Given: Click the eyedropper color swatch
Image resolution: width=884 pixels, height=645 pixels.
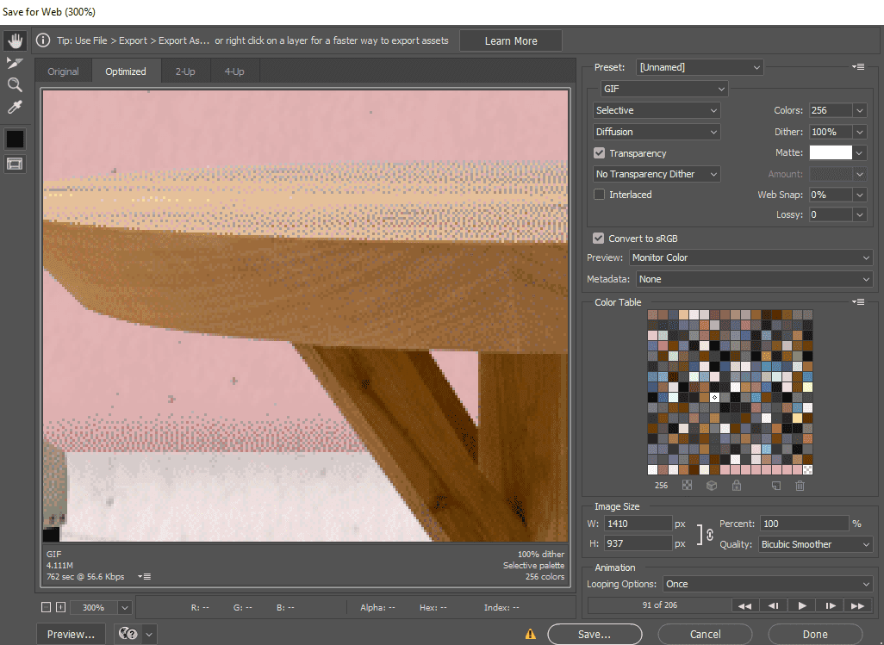Looking at the screenshot, I should [x=15, y=139].
